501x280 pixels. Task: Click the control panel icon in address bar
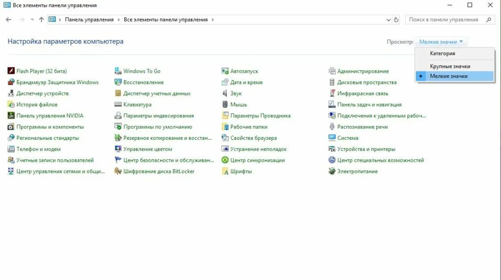pyautogui.click(x=52, y=20)
